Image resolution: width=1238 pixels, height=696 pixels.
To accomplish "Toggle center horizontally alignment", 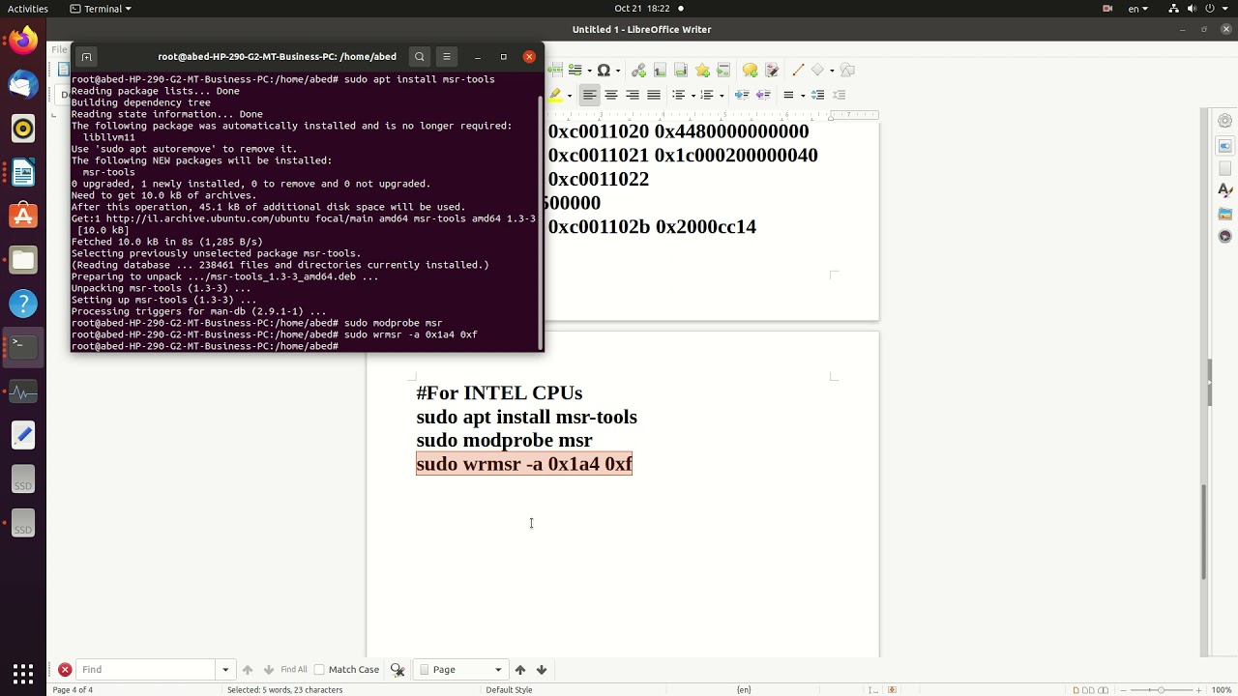I will click(x=611, y=95).
